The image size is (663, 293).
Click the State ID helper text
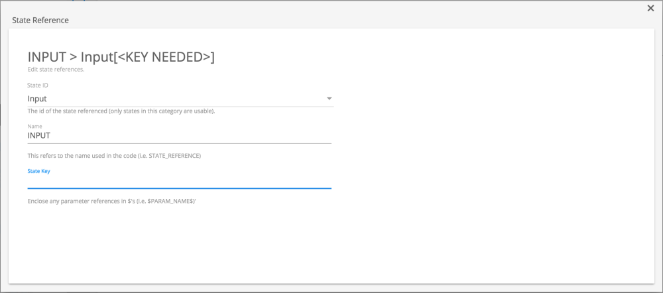click(121, 111)
